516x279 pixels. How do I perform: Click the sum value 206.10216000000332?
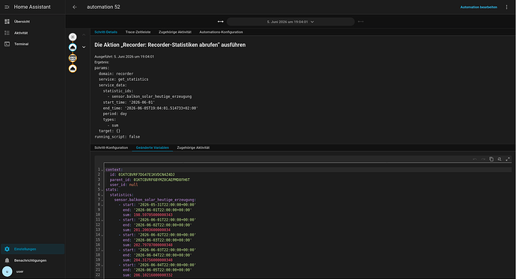(x=153, y=275)
